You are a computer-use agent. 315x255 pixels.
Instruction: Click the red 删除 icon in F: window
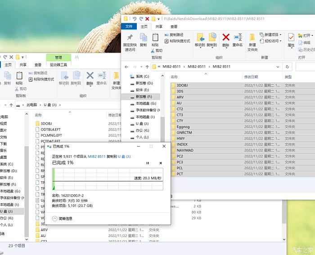pos(226,38)
